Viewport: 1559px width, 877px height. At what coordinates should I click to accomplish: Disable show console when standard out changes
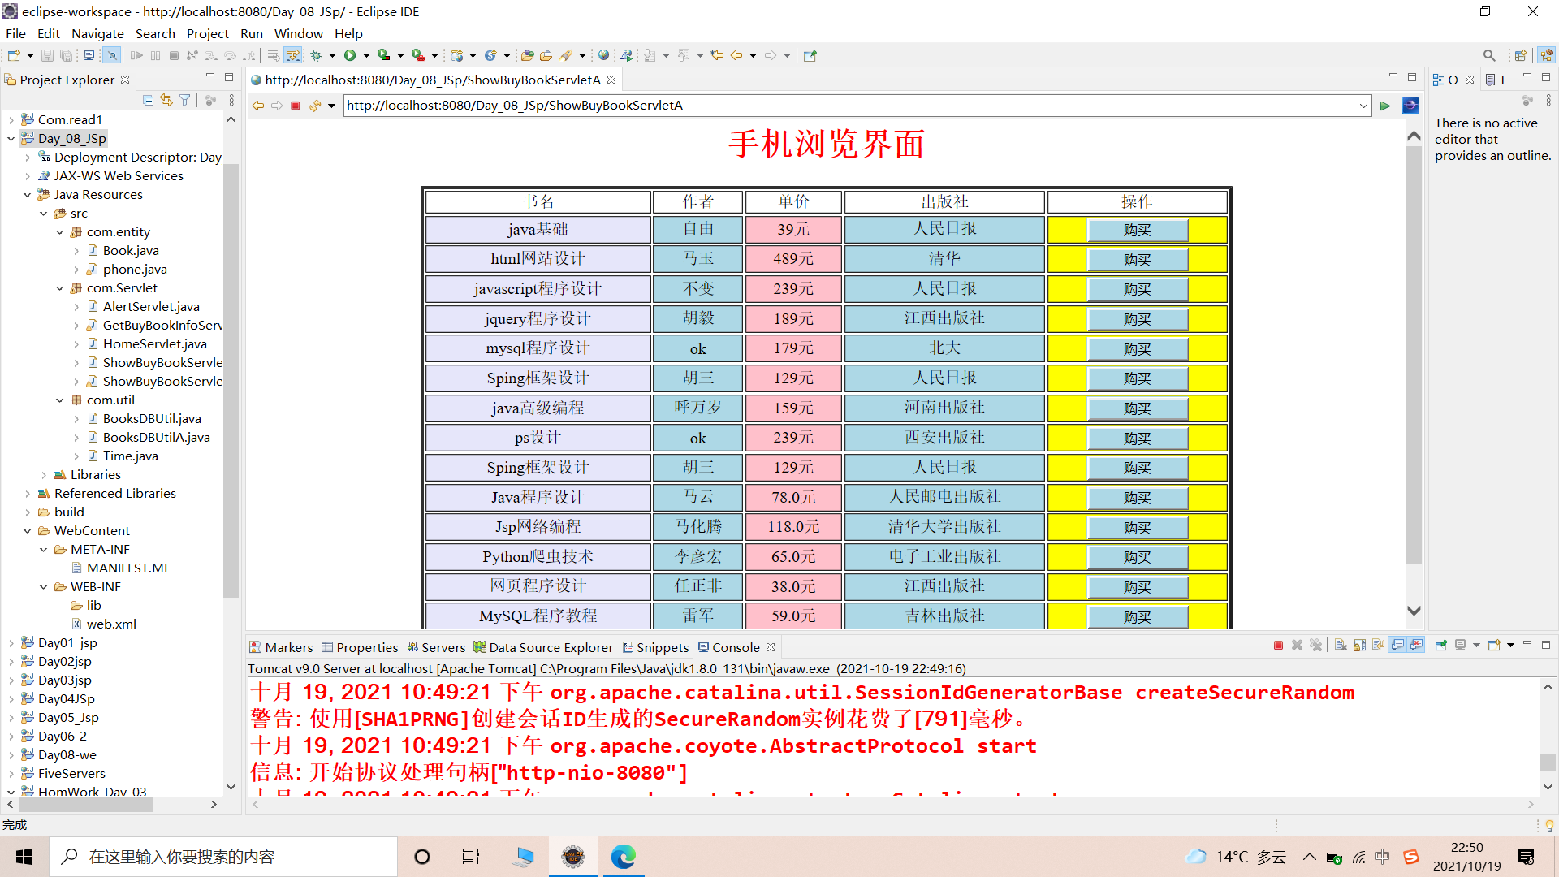click(1397, 645)
